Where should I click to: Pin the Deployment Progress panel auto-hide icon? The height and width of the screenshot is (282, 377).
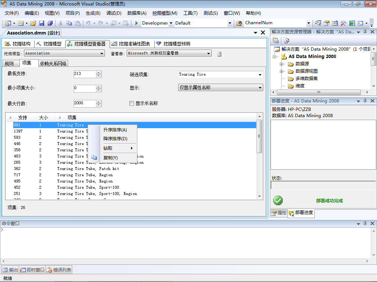click(x=365, y=101)
